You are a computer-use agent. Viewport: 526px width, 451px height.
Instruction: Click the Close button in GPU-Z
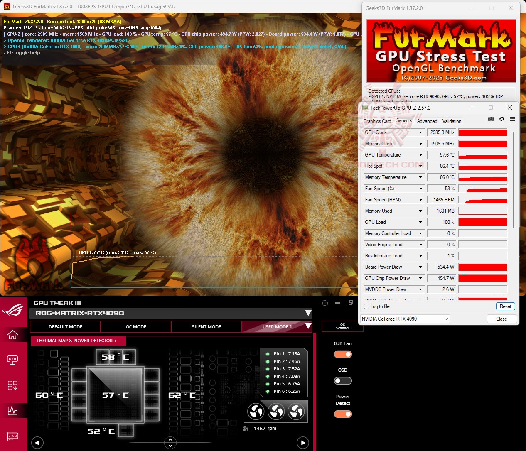501,319
